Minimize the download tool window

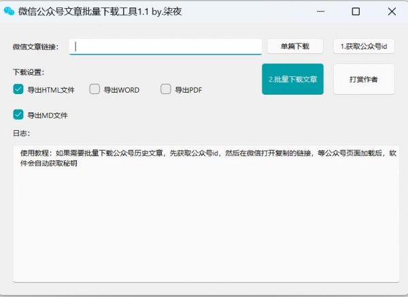321,12
